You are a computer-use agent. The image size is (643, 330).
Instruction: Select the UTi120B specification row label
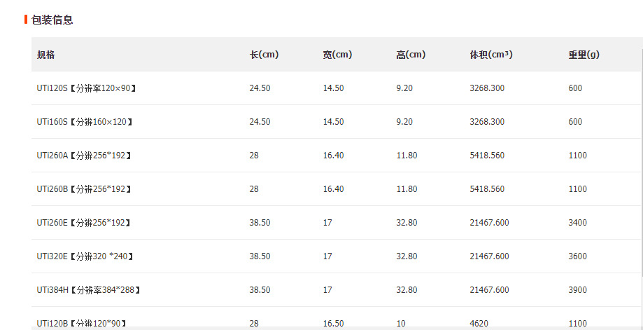82,323
